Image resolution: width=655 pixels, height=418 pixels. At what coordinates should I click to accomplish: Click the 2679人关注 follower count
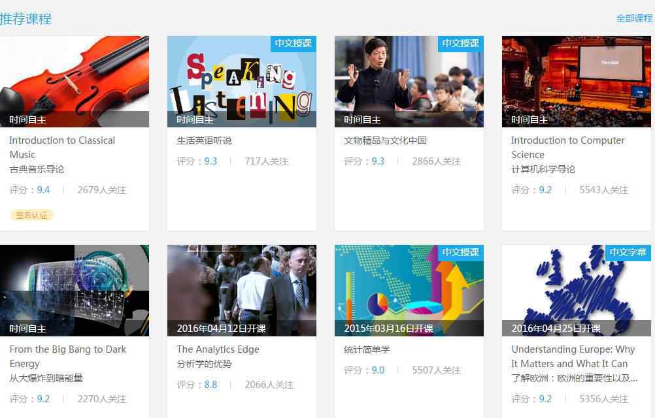[x=101, y=190]
